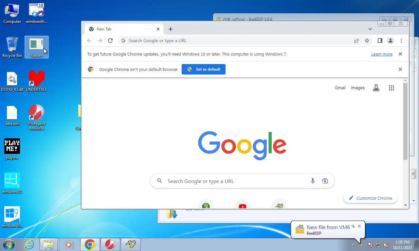Select the windows9.1 desktop icon
Viewport: 419px width, 251px height.
click(12, 183)
